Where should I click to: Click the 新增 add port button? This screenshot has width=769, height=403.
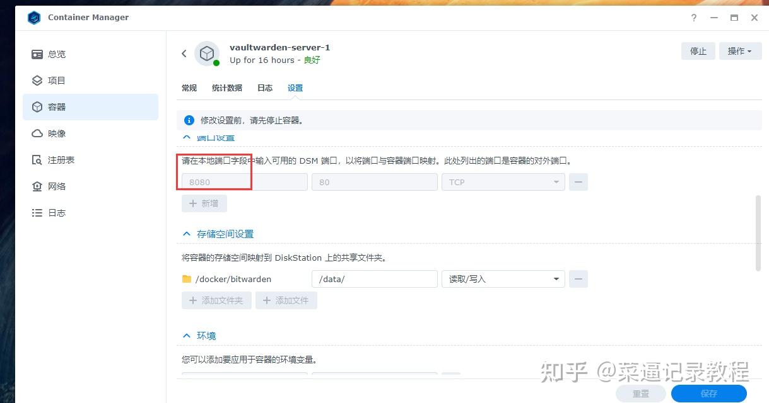pos(204,203)
